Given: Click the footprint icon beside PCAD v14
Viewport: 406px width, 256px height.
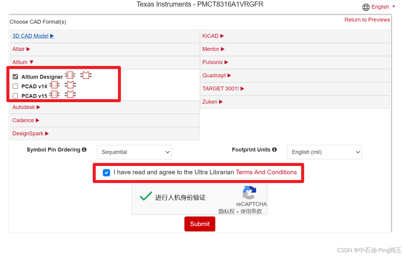Looking at the screenshot, I should [x=70, y=85].
